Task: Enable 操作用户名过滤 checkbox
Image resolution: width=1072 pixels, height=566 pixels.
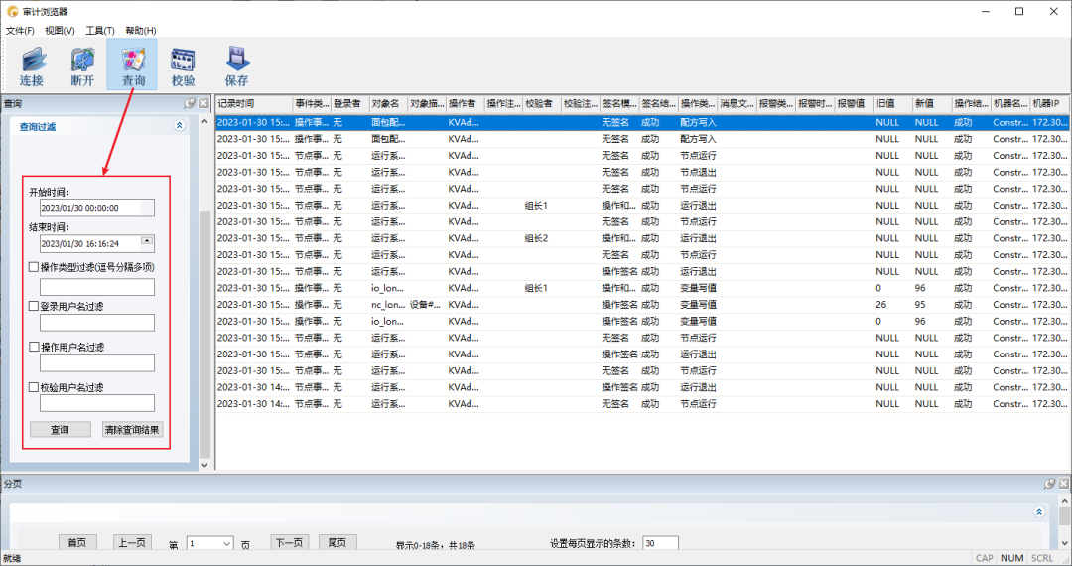Action: (34, 347)
